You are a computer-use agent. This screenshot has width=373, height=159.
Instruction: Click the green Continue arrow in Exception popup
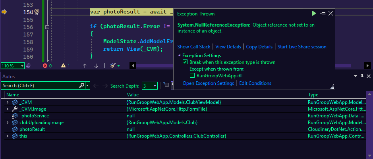[314, 13]
